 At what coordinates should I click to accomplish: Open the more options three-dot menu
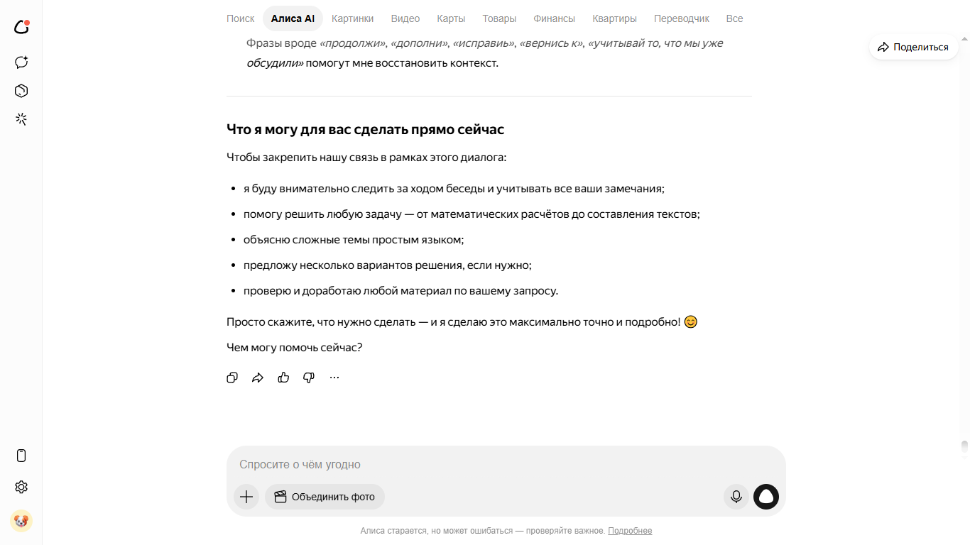click(334, 378)
